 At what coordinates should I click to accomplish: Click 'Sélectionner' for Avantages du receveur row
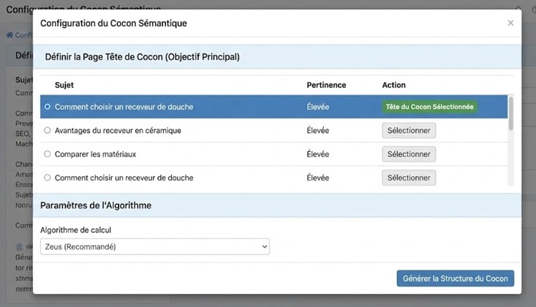point(409,131)
